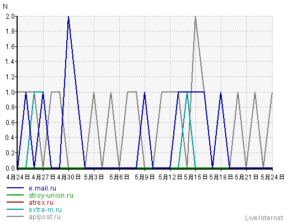The image size is (287, 223).
Task: Click the 5月9日 date axis label
Action: (x=145, y=177)
